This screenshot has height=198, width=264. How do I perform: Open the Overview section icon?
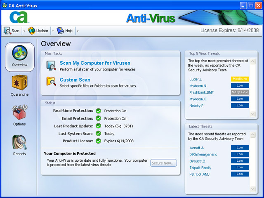tap(20, 53)
